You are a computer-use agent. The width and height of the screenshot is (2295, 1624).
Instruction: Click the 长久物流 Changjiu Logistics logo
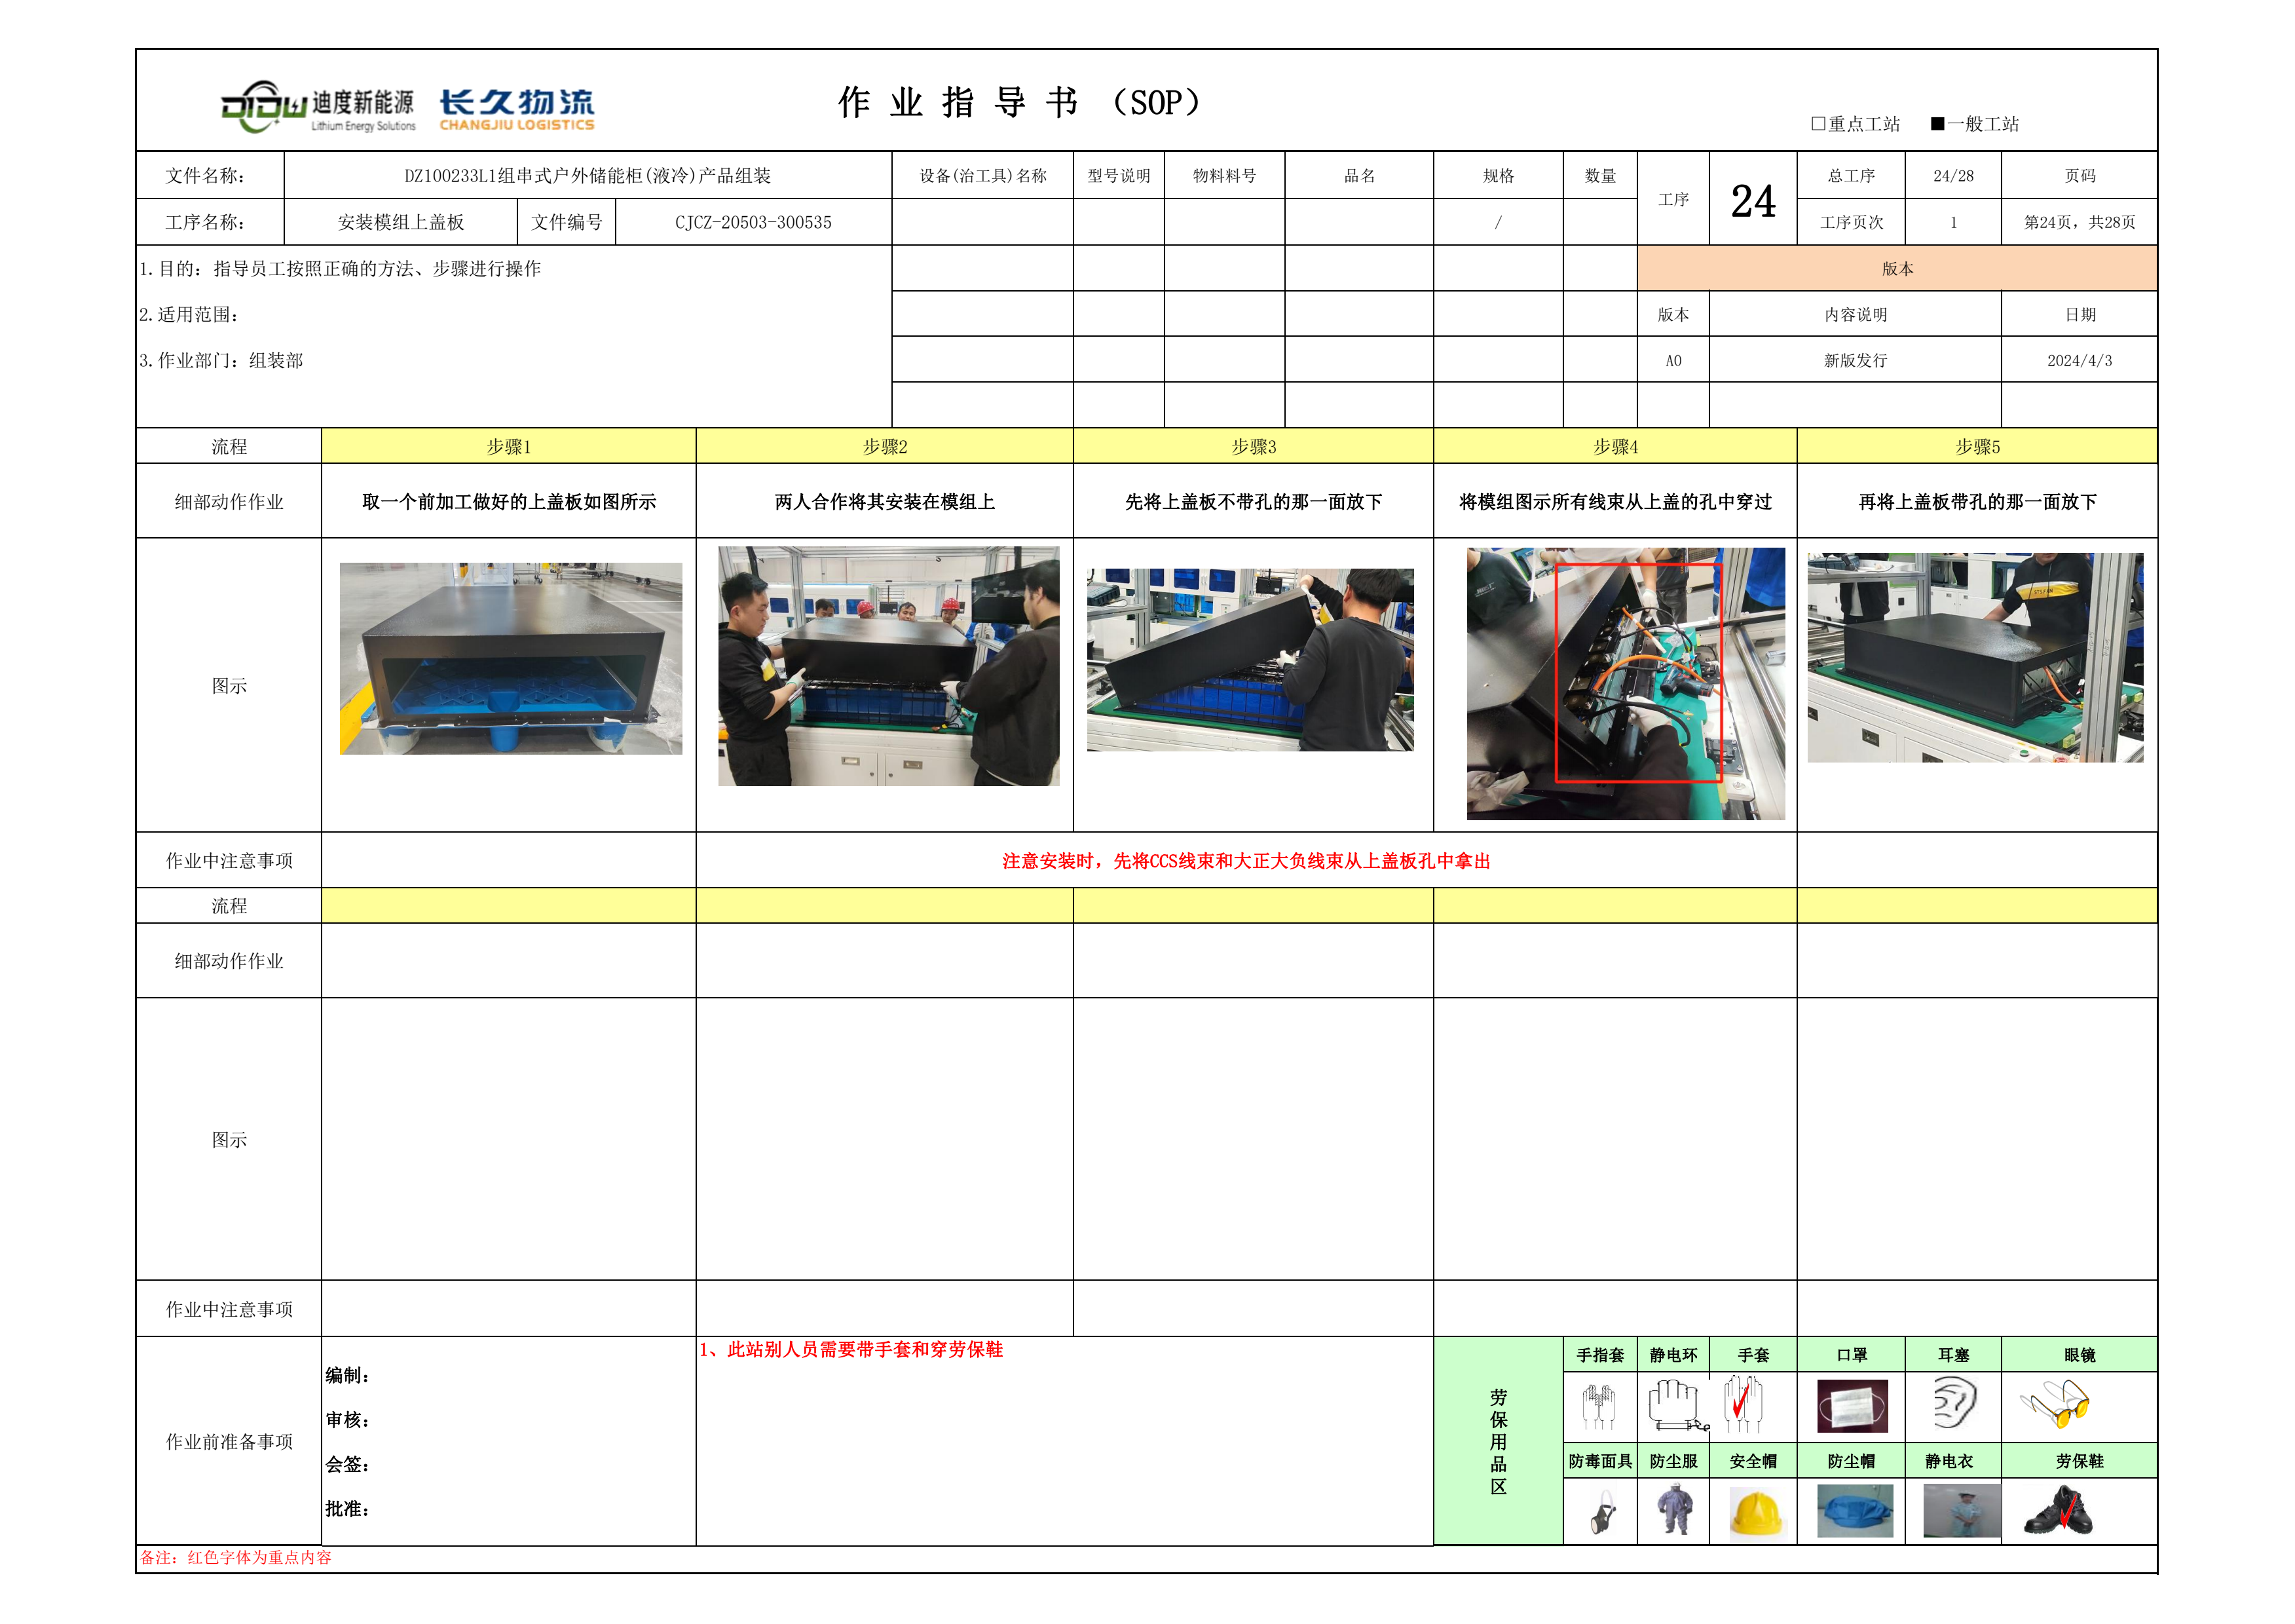click(x=517, y=109)
